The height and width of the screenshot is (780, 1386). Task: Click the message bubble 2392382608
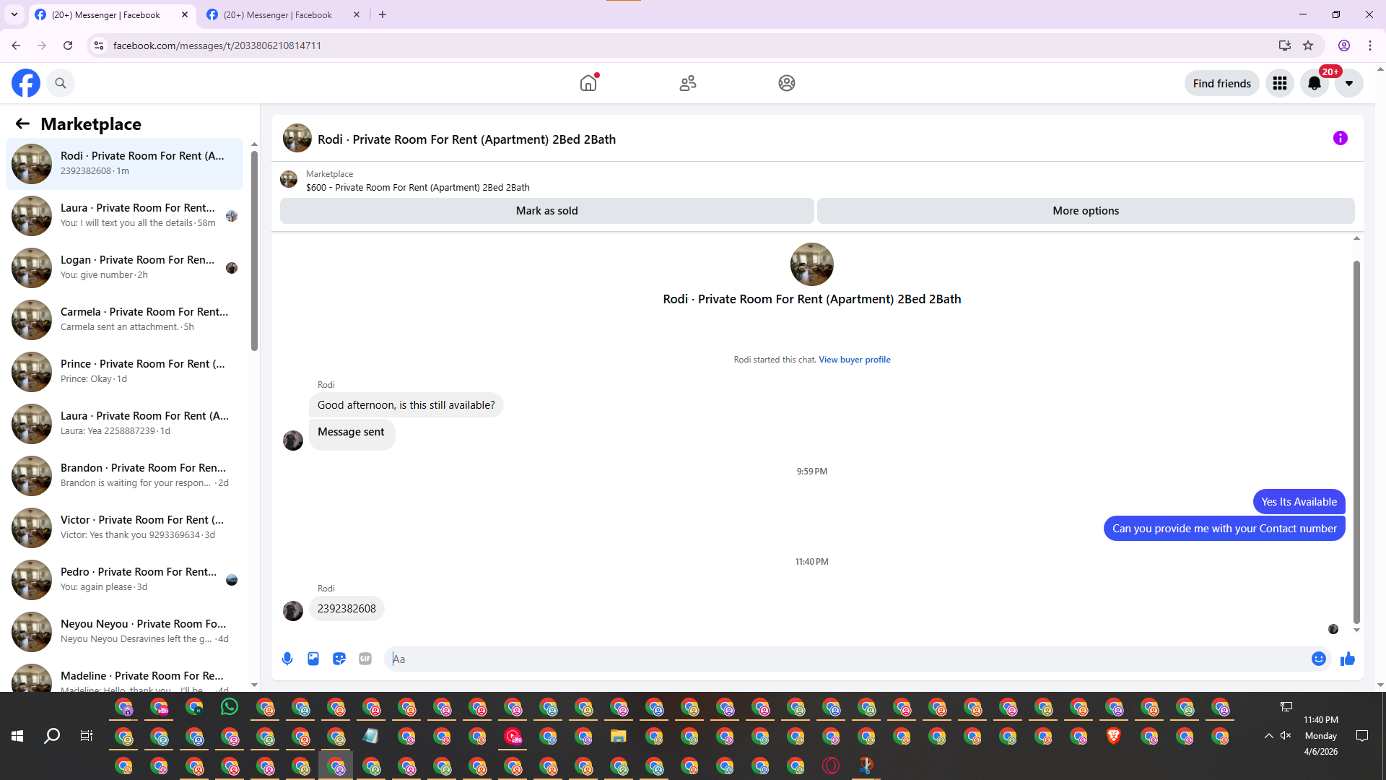point(346,609)
